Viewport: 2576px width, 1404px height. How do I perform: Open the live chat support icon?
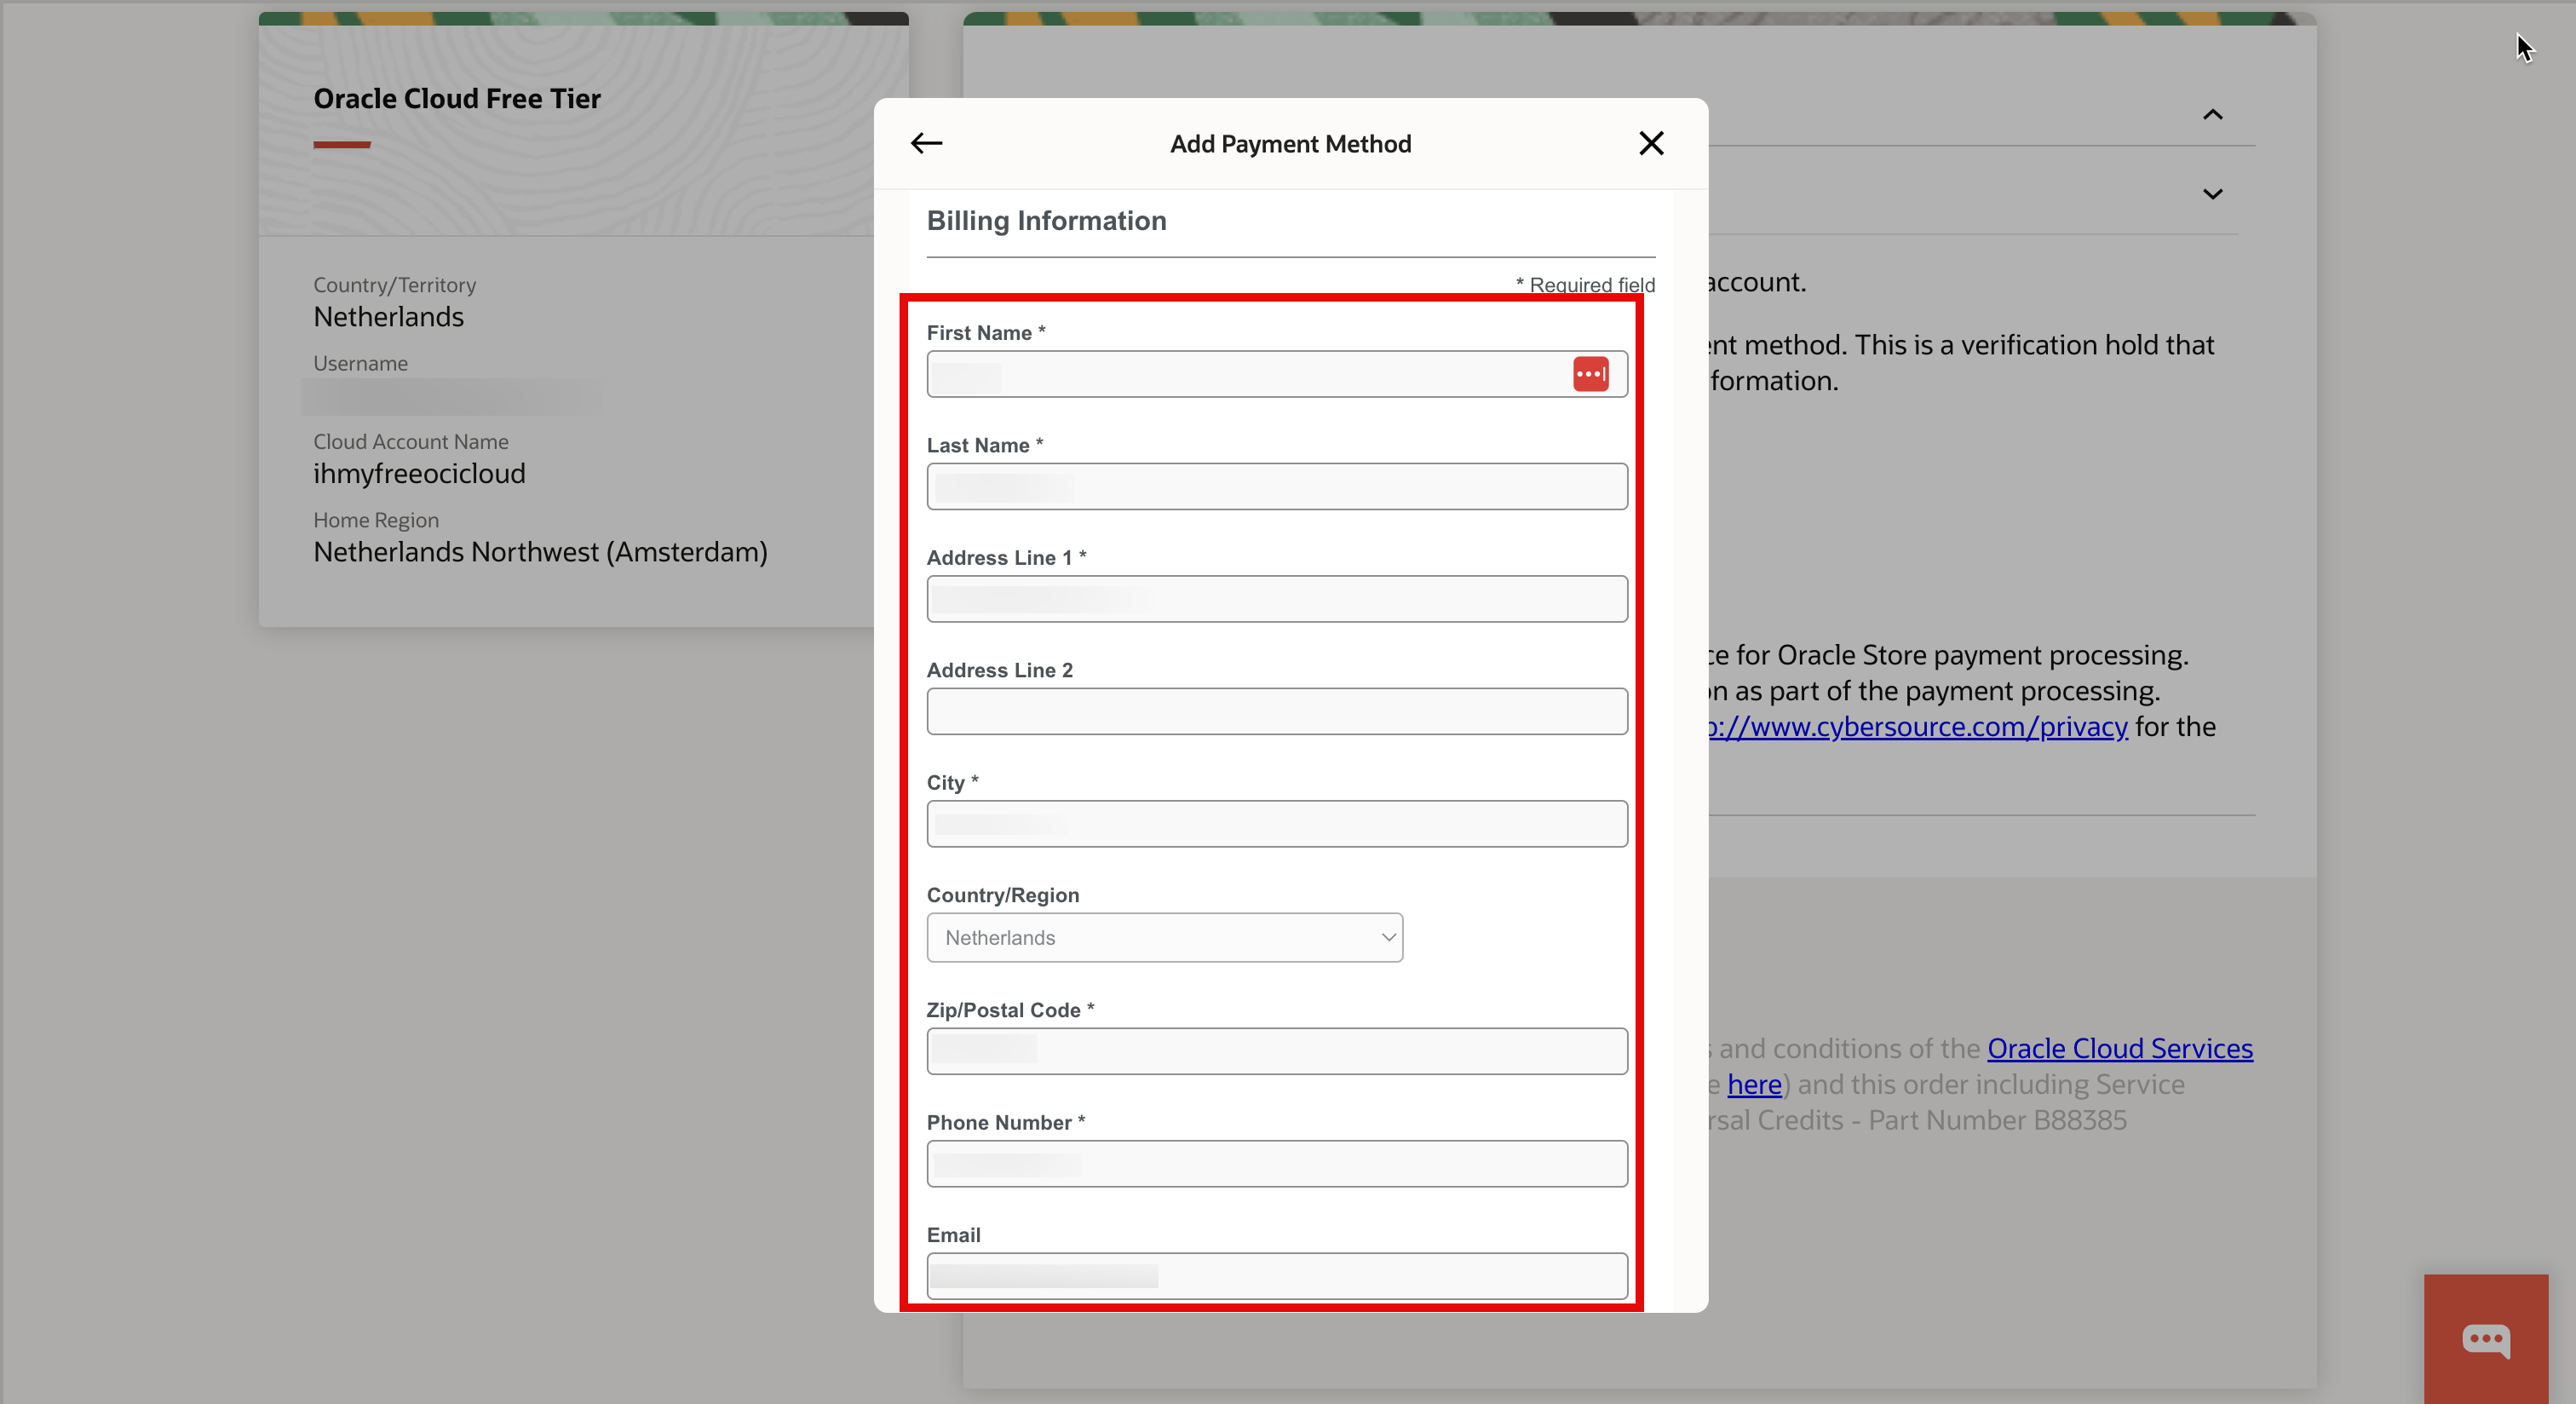tap(2485, 1338)
